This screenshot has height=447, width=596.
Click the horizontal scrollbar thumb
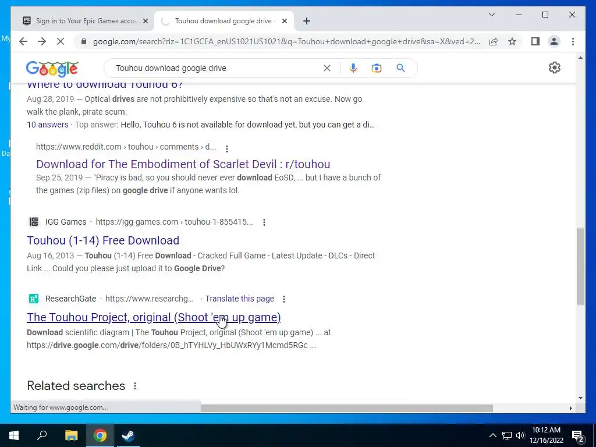(347, 408)
